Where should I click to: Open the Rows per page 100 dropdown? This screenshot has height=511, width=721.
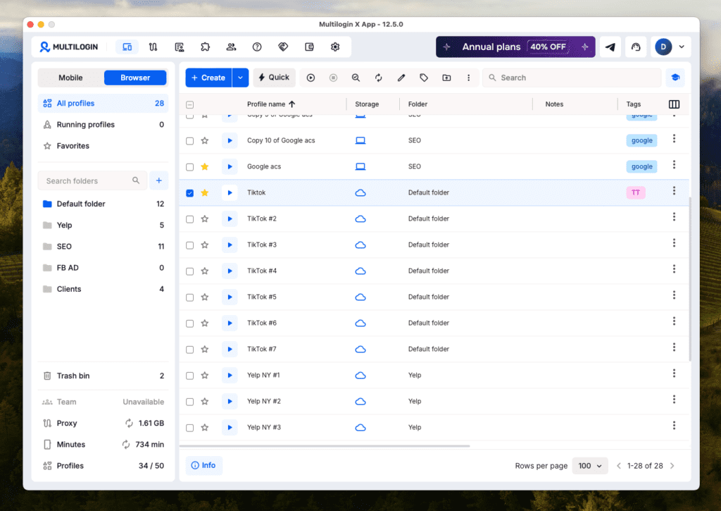pyautogui.click(x=590, y=466)
